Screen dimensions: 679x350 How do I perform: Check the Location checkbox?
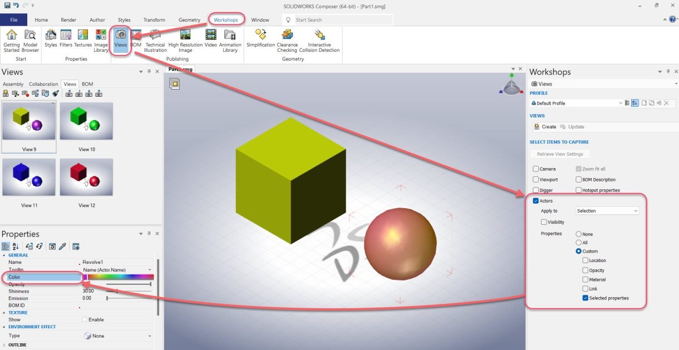coord(585,260)
